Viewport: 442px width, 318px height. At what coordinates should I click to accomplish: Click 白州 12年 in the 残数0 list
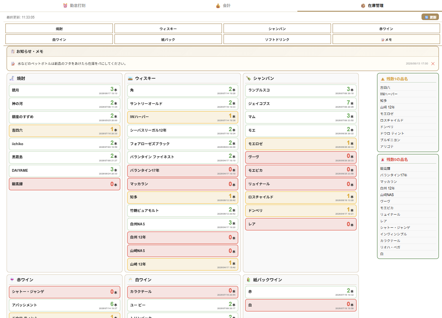[x=387, y=188]
